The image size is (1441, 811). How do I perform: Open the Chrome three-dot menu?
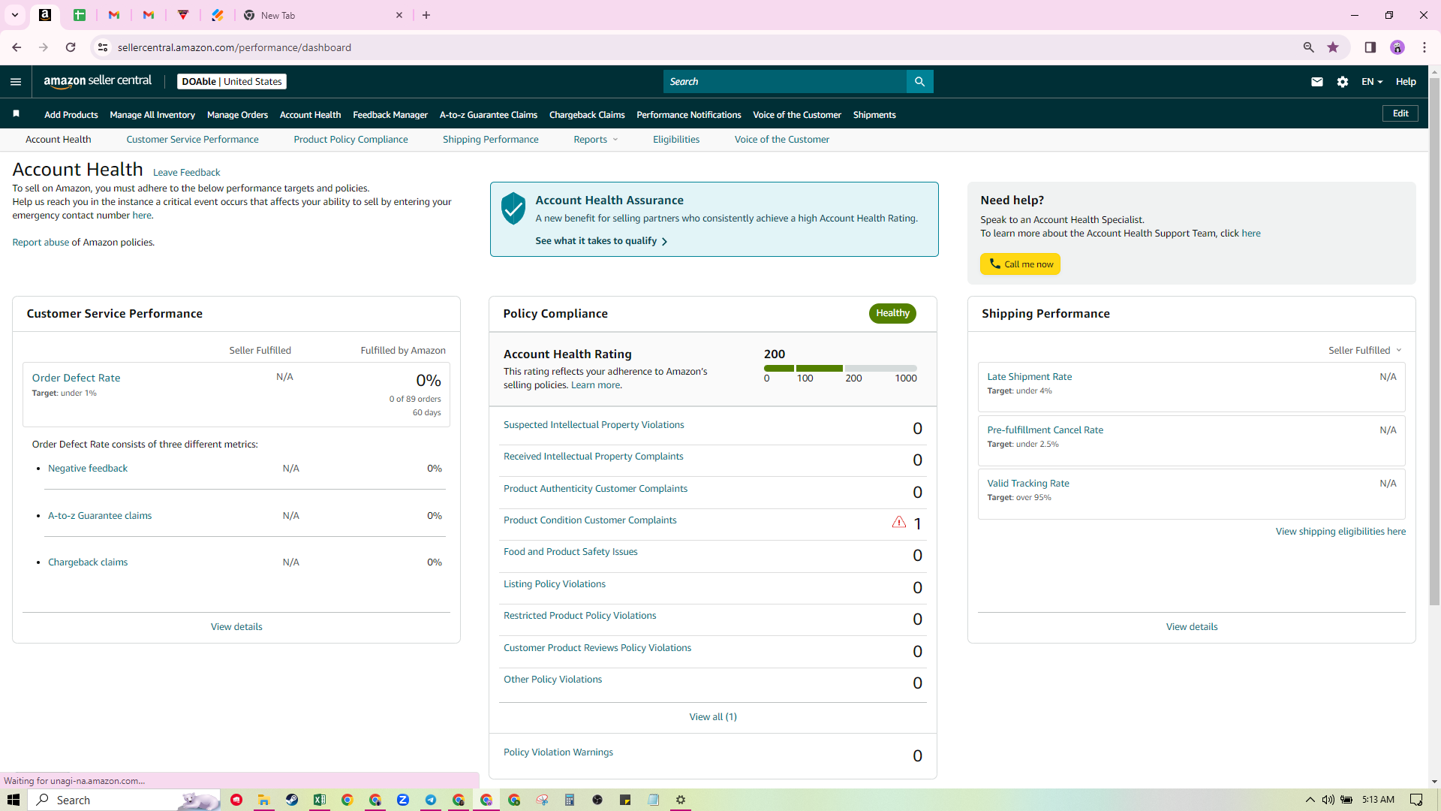click(x=1424, y=47)
